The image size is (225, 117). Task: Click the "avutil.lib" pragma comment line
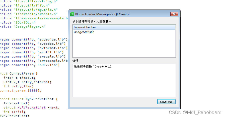(x=32, y=52)
